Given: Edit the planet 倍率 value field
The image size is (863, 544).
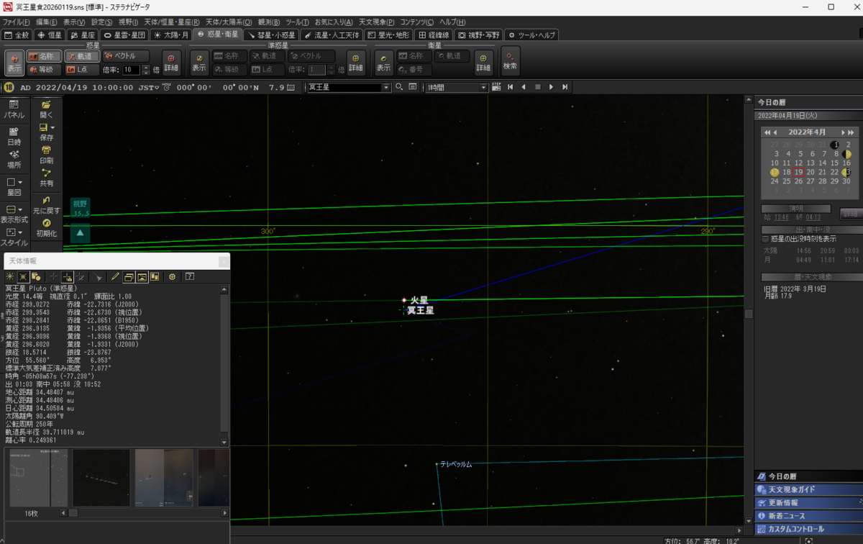Looking at the screenshot, I should [x=131, y=70].
